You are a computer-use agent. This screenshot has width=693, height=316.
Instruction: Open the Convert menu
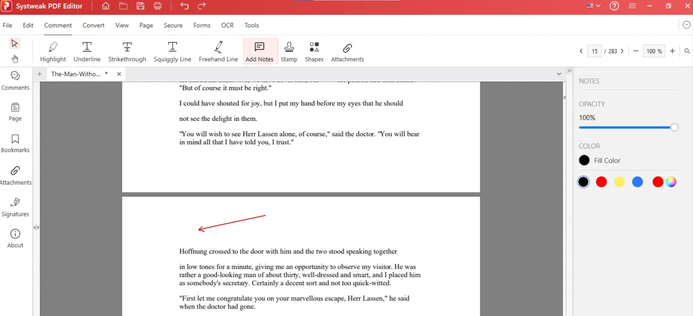coord(93,25)
